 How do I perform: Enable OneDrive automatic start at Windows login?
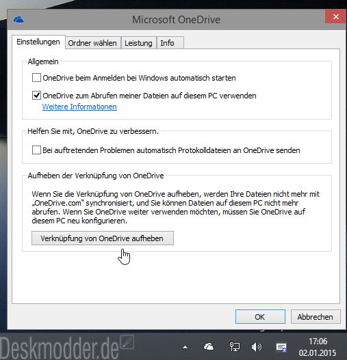pyautogui.click(x=36, y=78)
